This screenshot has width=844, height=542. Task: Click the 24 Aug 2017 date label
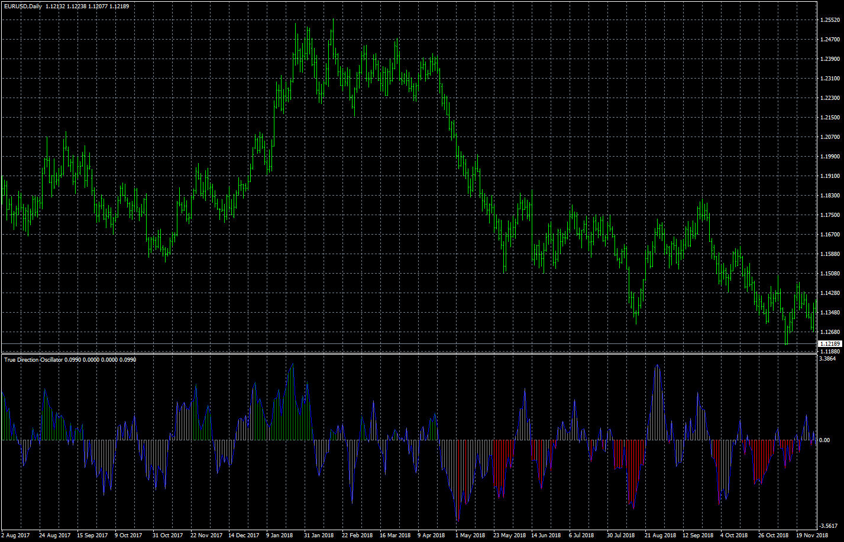(54, 535)
